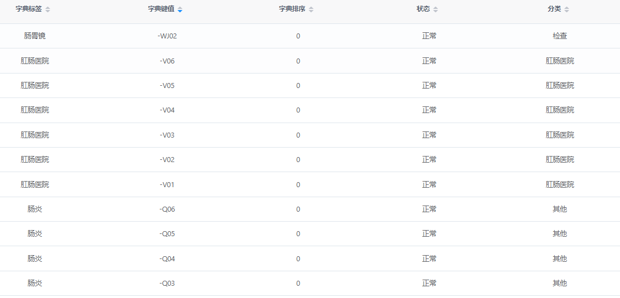The image size is (620, 298).
Task: Click the 字典键值 column header text
Action: point(161,9)
